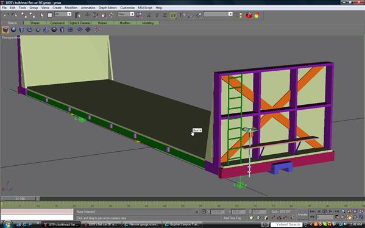Click the highlighted Pan hand viewport control

[350, 217]
